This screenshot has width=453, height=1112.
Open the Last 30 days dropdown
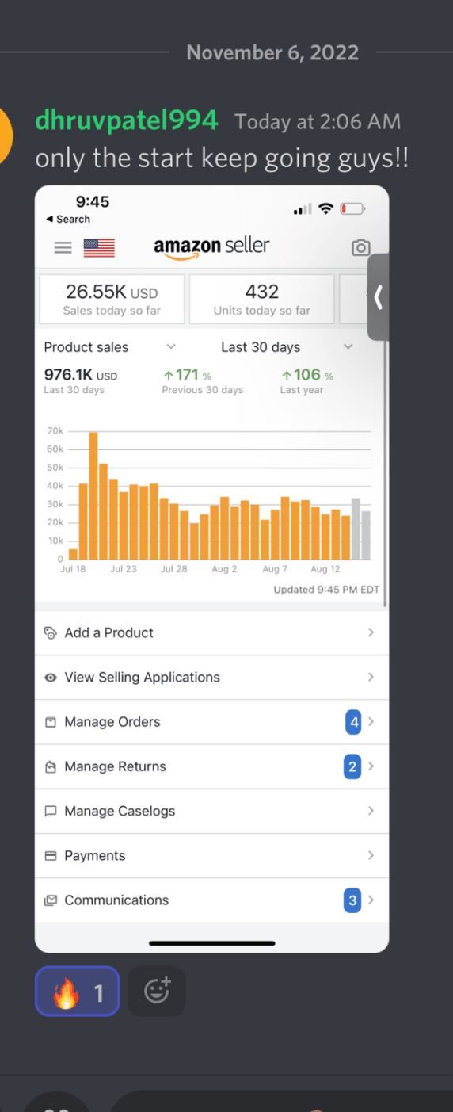[287, 347]
